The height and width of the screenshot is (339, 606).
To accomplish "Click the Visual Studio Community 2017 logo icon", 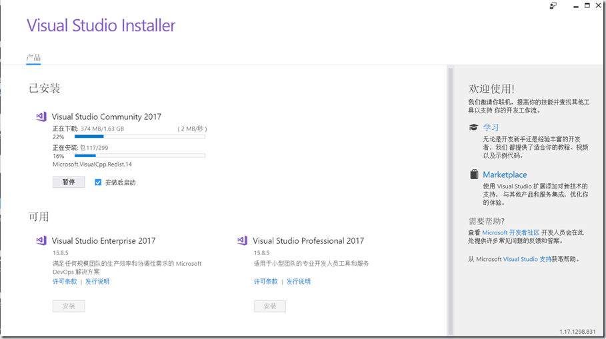I will 41,117.
